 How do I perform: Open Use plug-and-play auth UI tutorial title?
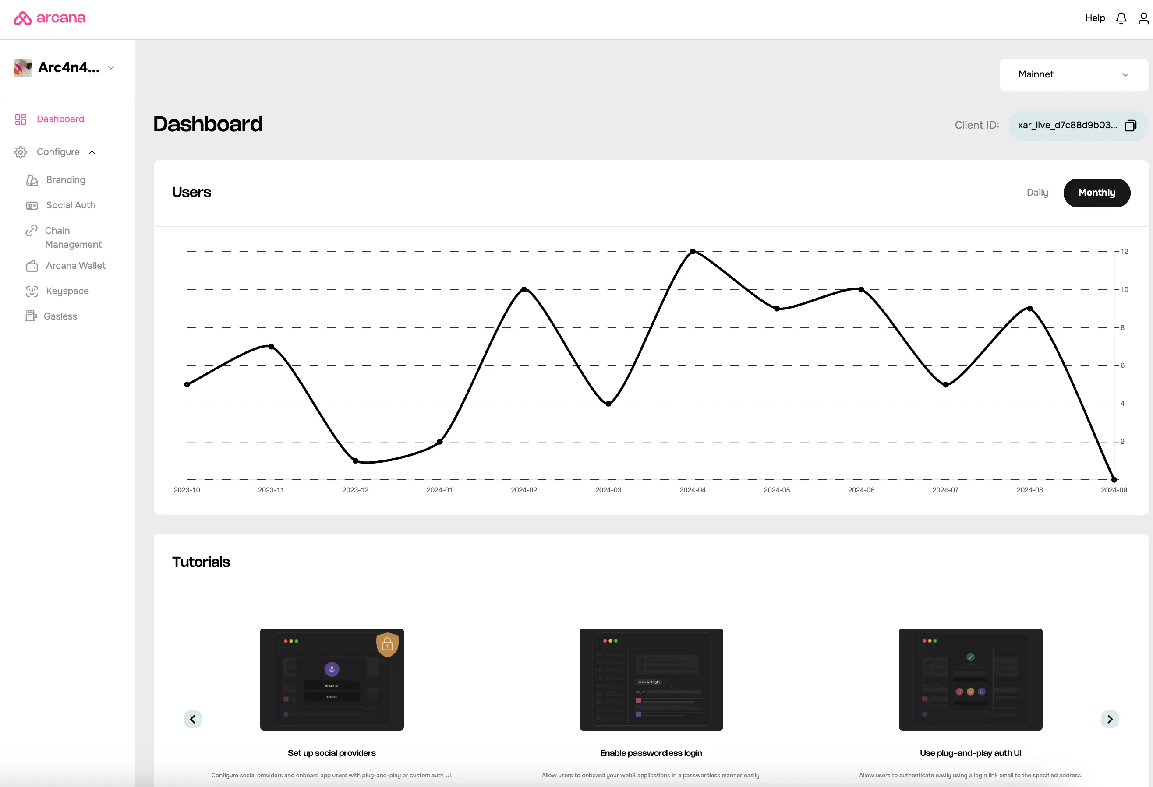tap(970, 753)
